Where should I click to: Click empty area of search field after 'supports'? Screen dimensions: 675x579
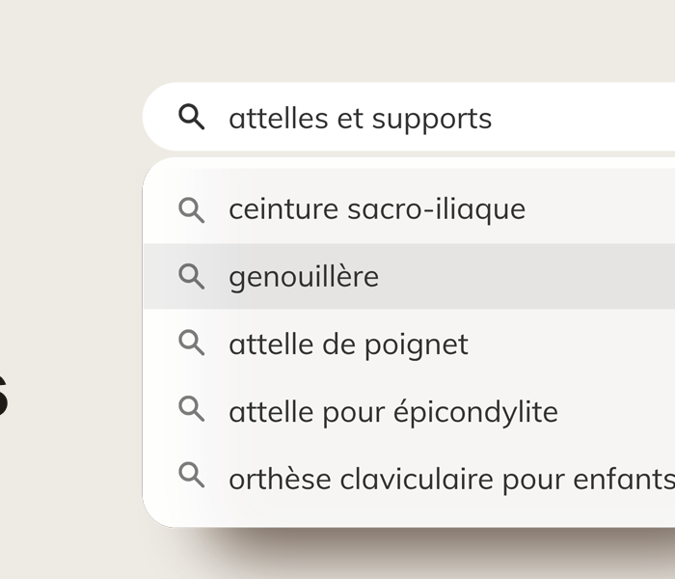pyautogui.click(x=585, y=117)
